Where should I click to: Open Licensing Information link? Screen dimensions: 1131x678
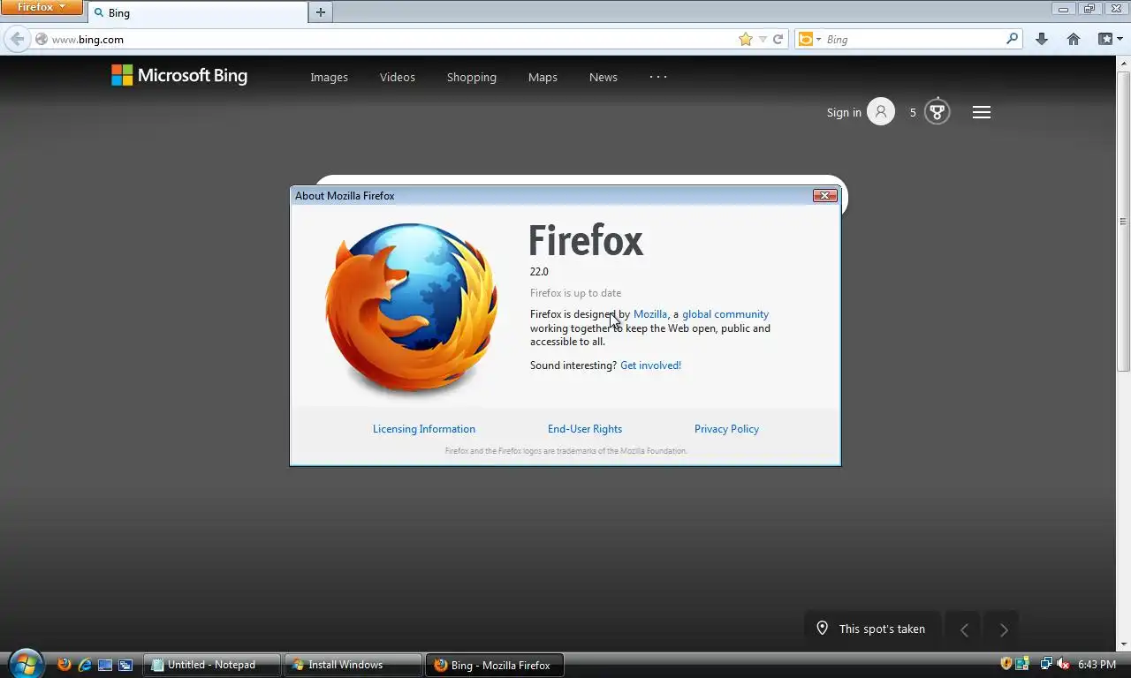tap(424, 429)
